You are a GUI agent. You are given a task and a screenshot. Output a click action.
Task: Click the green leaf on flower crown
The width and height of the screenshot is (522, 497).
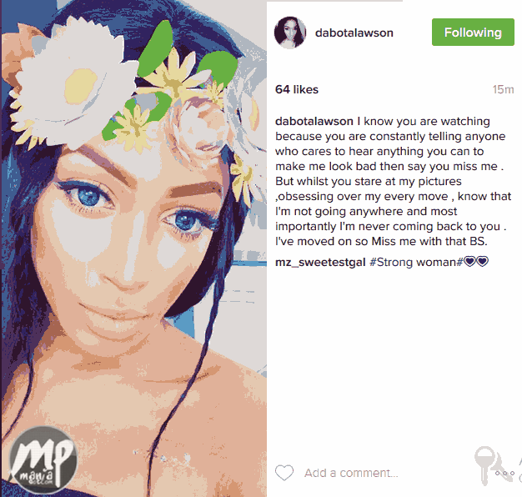click(x=155, y=50)
